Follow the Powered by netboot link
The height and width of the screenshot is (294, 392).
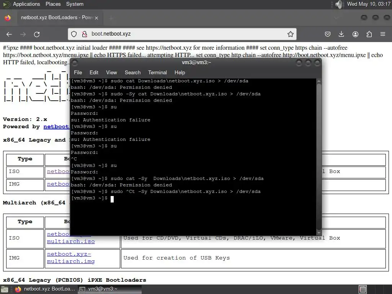pos(56,126)
